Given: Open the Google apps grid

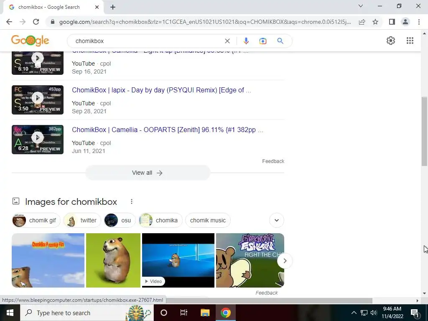Looking at the screenshot, I should (x=410, y=41).
